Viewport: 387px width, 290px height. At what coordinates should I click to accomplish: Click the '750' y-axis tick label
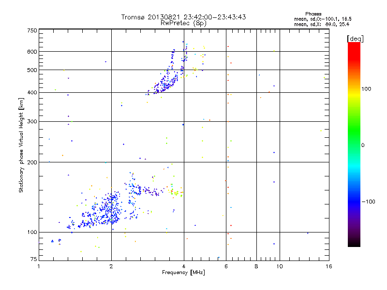coord(32,30)
